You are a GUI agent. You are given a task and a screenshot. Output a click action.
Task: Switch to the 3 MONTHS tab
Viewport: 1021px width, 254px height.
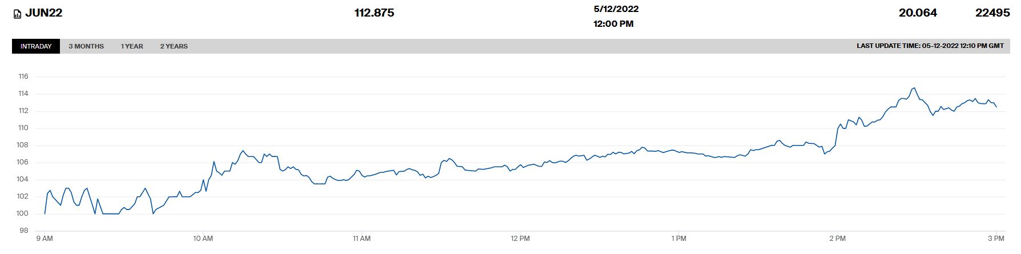[x=86, y=46]
